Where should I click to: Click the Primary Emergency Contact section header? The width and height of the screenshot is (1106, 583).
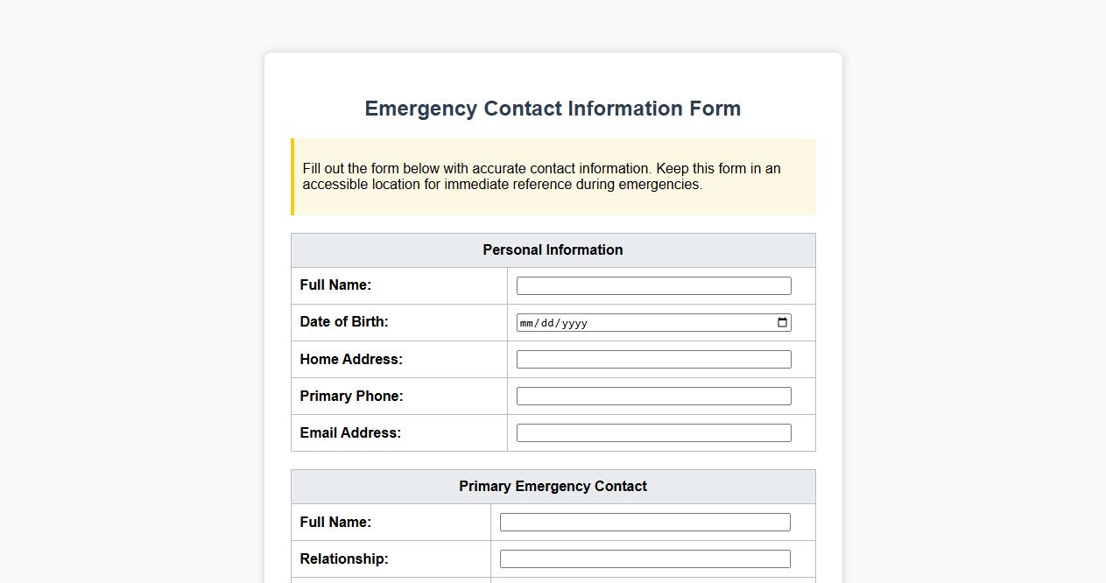coord(553,486)
